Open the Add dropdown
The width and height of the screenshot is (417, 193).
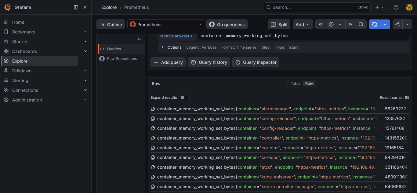[303, 25]
